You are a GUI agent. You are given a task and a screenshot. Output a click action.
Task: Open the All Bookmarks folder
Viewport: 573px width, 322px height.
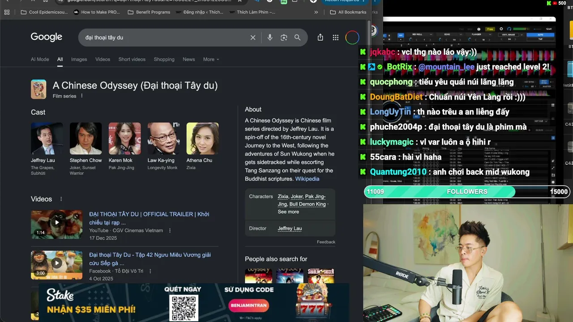[348, 12]
